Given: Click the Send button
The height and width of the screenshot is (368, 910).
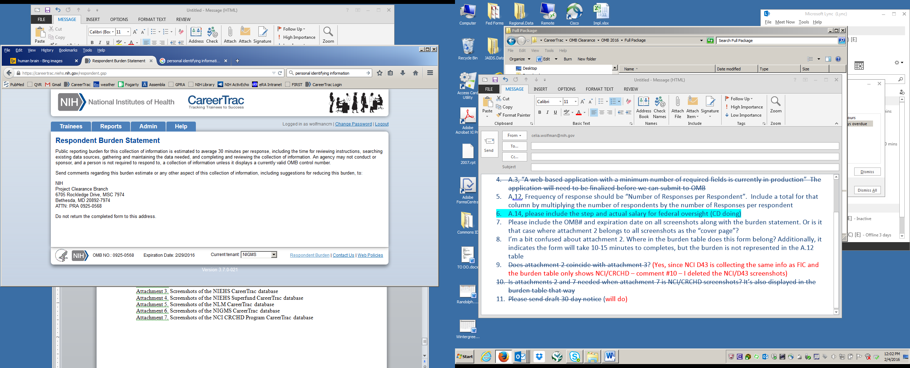Looking at the screenshot, I should click(489, 144).
